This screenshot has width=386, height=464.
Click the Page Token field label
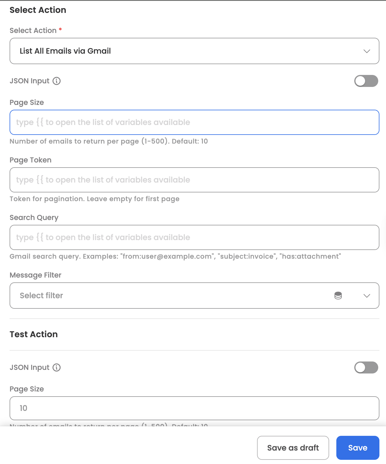[x=31, y=160]
